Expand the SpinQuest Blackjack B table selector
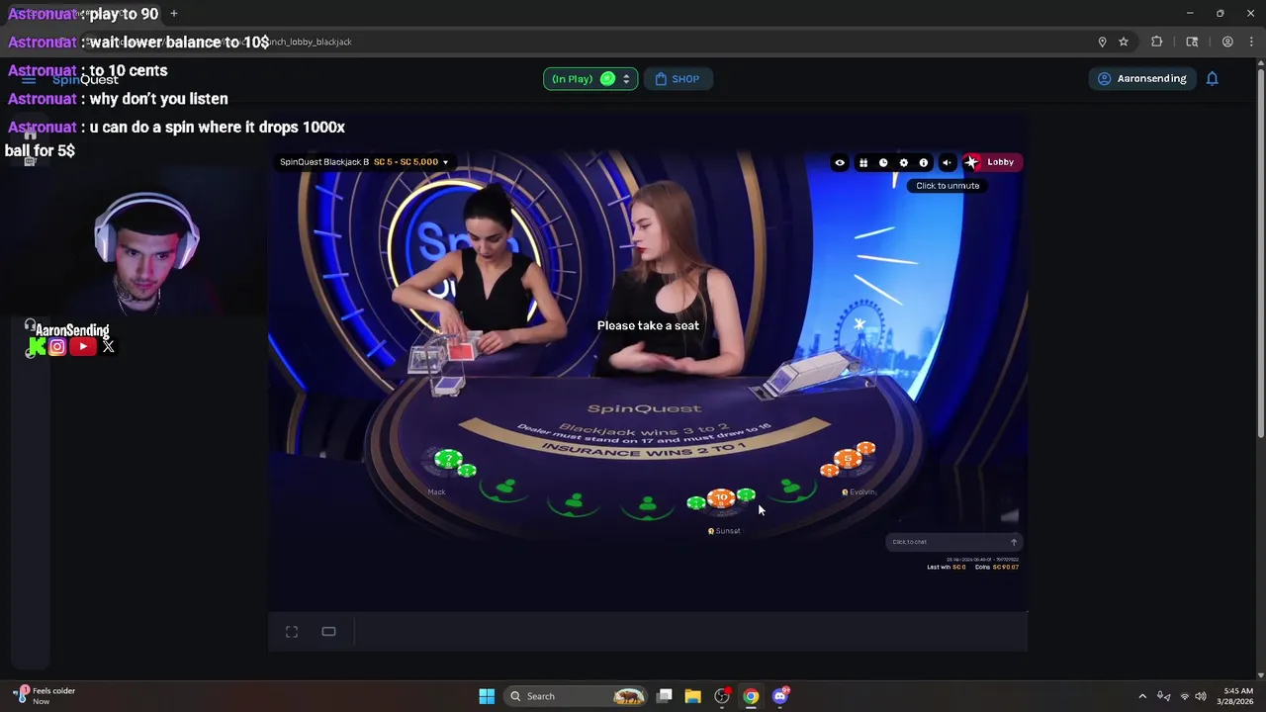The width and height of the screenshot is (1266, 712). (x=364, y=162)
